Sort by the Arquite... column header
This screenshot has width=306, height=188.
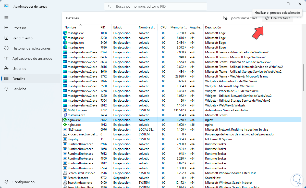[x=196, y=27]
